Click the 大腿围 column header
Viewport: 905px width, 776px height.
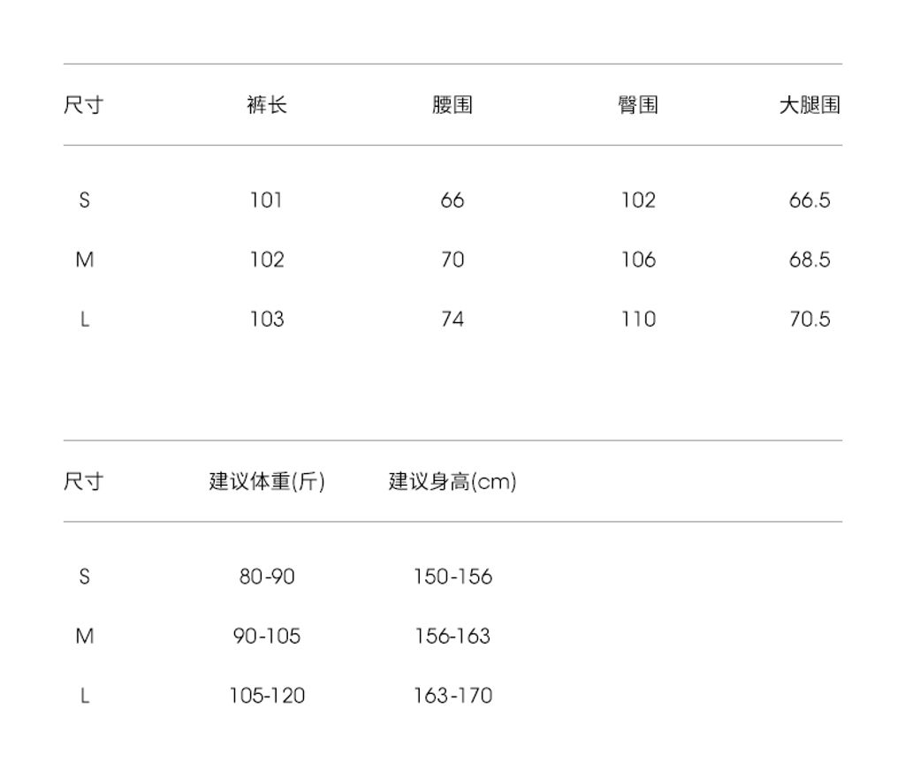pyautogui.click(x=809, y=105)
